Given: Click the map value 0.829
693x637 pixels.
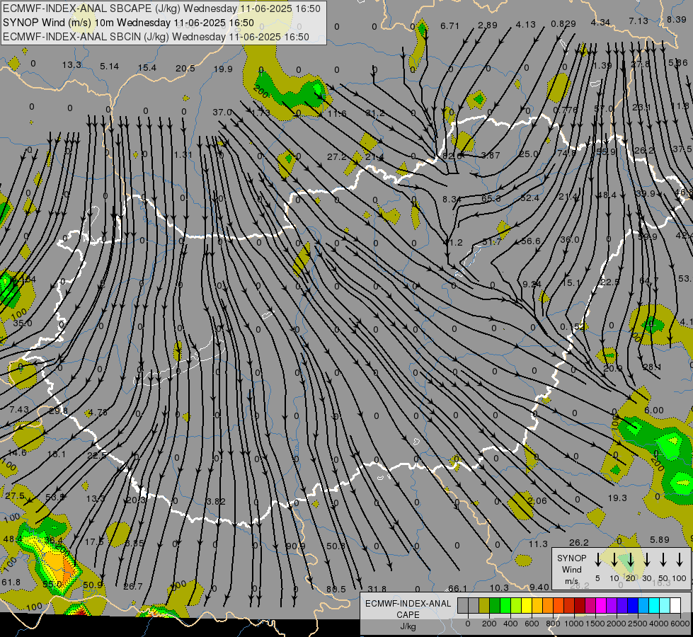Looking at the screenshot, I should click(x=563, y=24).
